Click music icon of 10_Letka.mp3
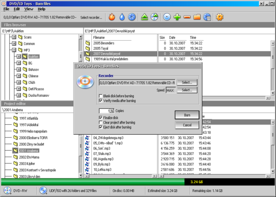The image size is (276, 197). click(87, 169)
